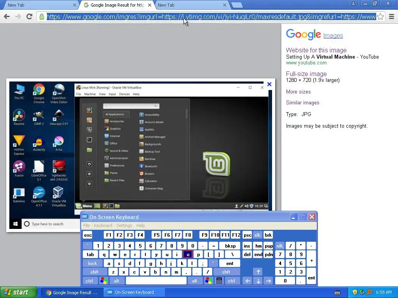Screen dimensions: 398x298
Task: Click the Linux Mint VirtualBox image thumbnail
Action: tap(141, 155)
